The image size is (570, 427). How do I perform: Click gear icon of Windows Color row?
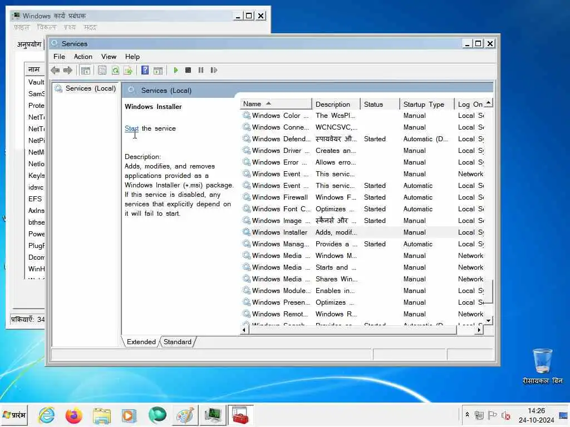[x=247, y=115]
